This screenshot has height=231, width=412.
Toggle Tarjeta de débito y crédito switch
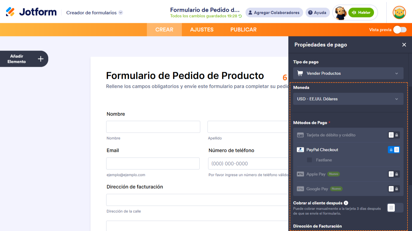pos(394,135)
